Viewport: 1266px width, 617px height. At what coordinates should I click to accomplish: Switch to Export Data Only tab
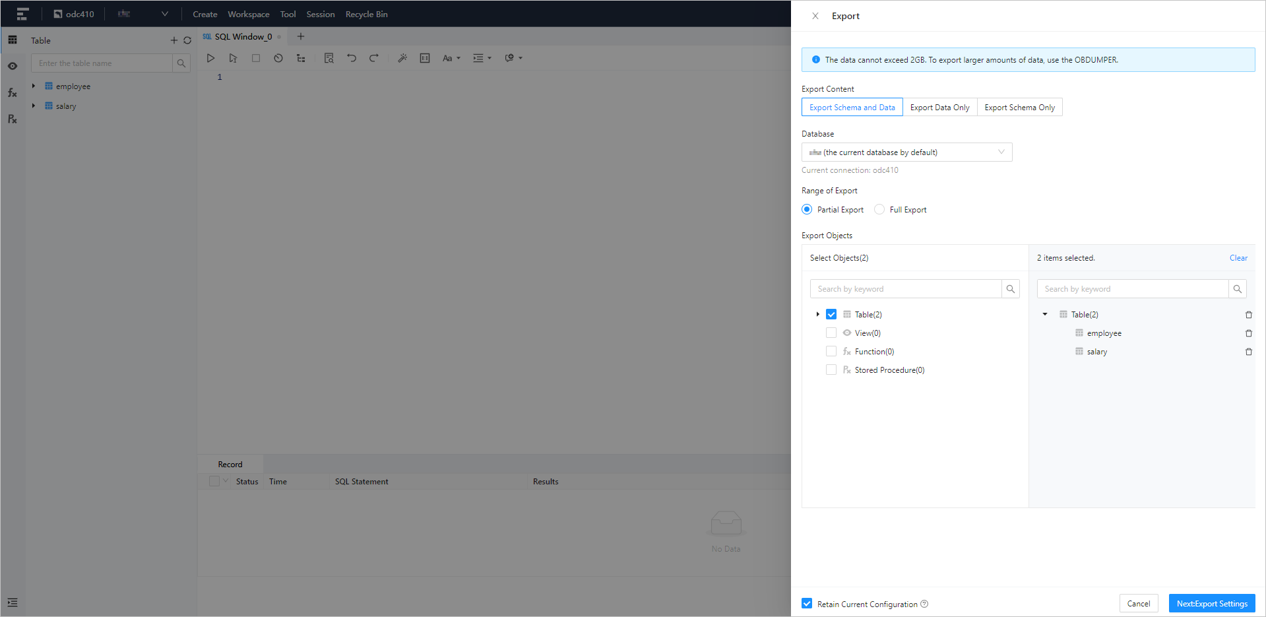(x=939, y=108)
